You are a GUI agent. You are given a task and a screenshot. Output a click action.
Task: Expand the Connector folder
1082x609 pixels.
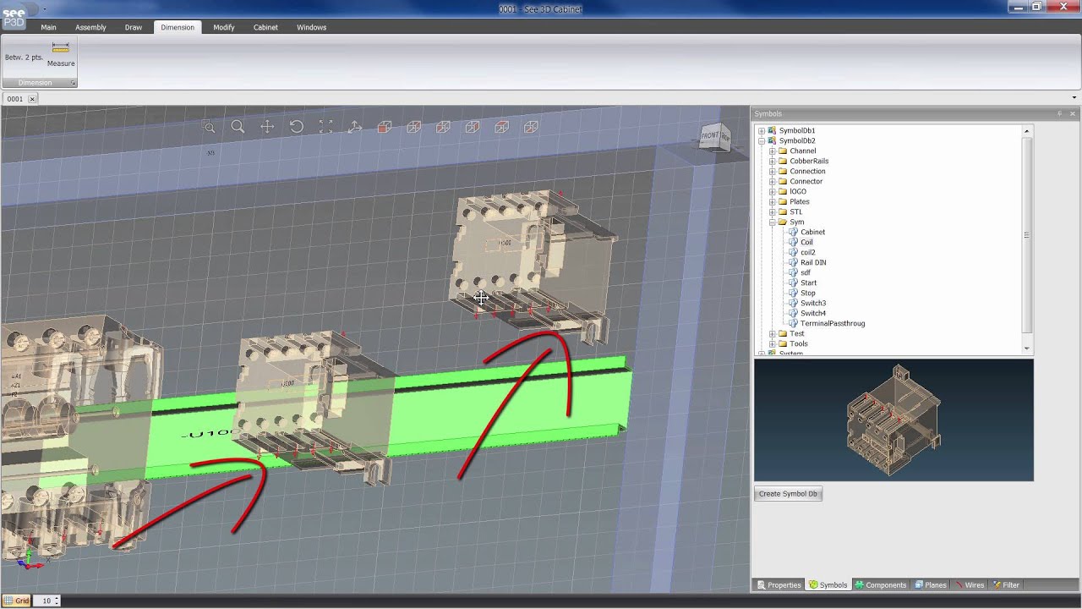coord(772,181)
